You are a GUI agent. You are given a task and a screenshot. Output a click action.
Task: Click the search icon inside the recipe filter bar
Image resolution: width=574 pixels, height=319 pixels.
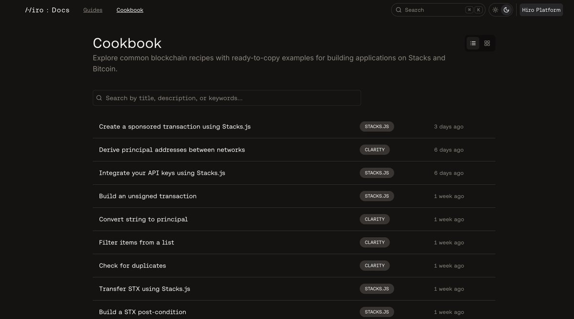coord(99,98)
